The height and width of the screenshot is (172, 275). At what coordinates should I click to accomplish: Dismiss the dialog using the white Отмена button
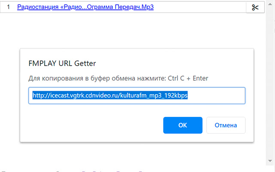(x=226, y=125)
